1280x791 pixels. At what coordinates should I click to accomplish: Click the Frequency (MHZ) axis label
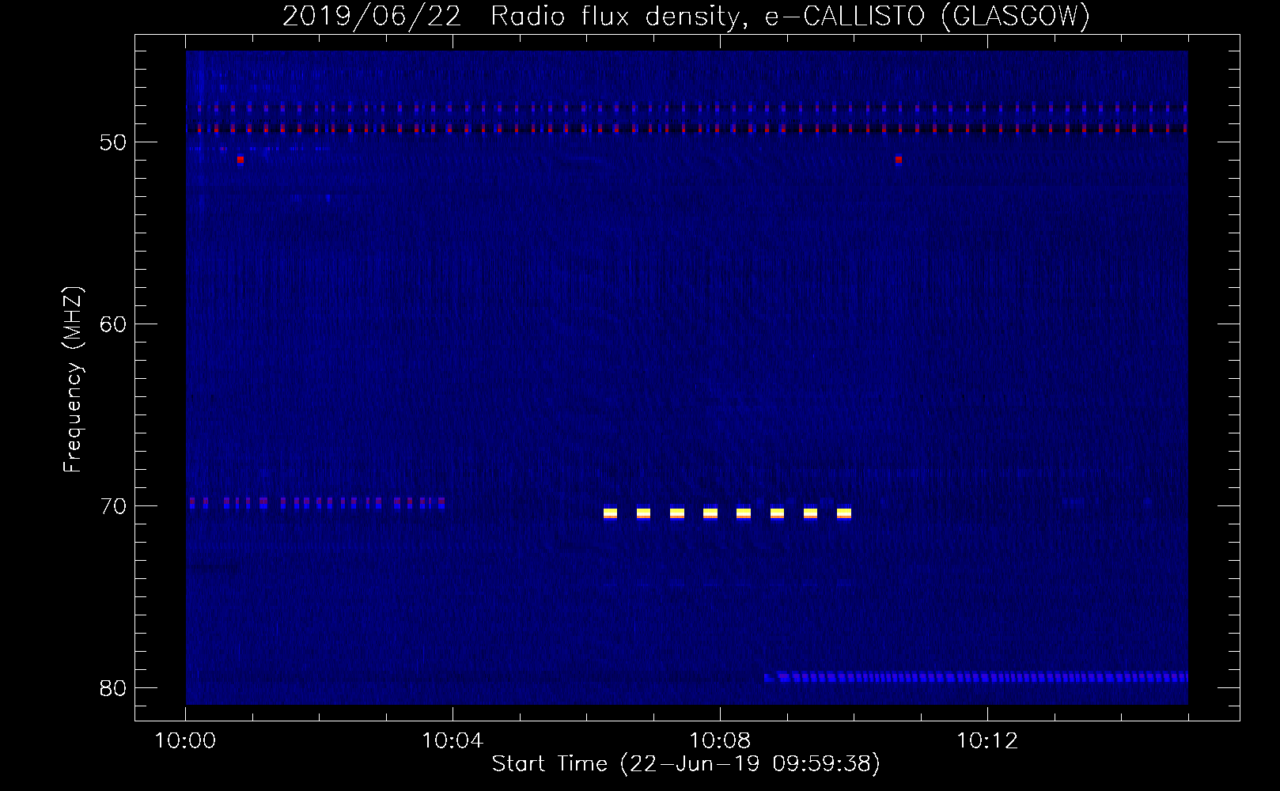[73, 380]
